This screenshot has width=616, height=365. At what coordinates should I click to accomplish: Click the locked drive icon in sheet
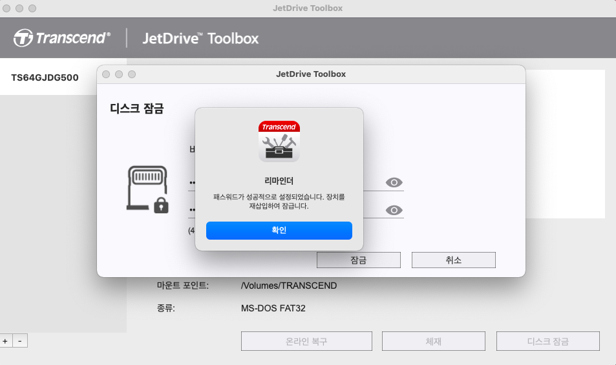click(148, 189)
